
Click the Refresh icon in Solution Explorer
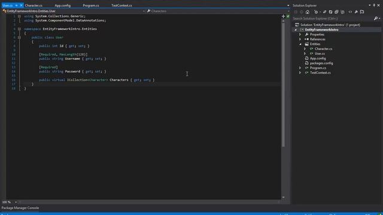coord(330,12)
